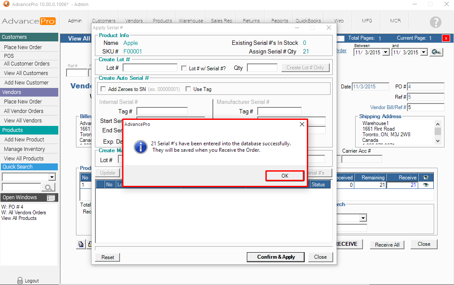The image size is (454, 285).
Task: Click the Confirm & Apply button
Action: [276, 257]
